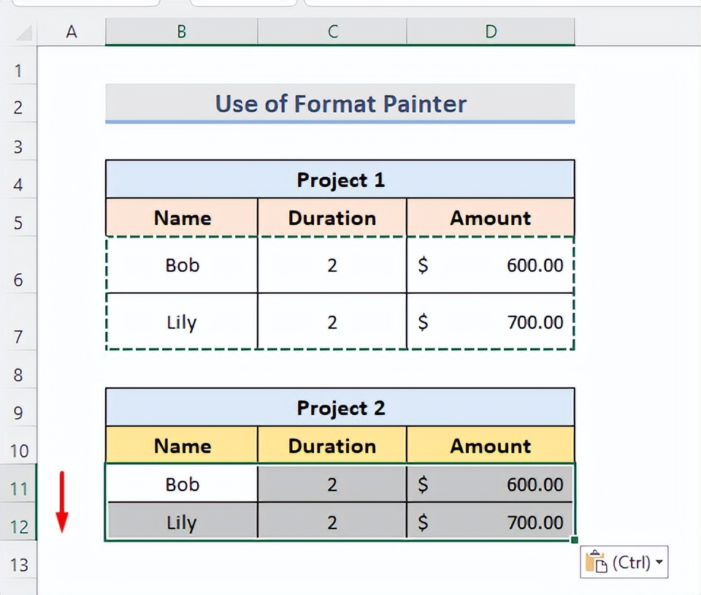The image size is (701, 595).
Task: Select 'Amount' header in Project 2 table
Action: tap(491, 445)
